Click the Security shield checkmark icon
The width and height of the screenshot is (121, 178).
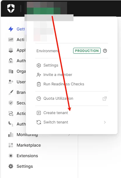(x=11, y=103)
